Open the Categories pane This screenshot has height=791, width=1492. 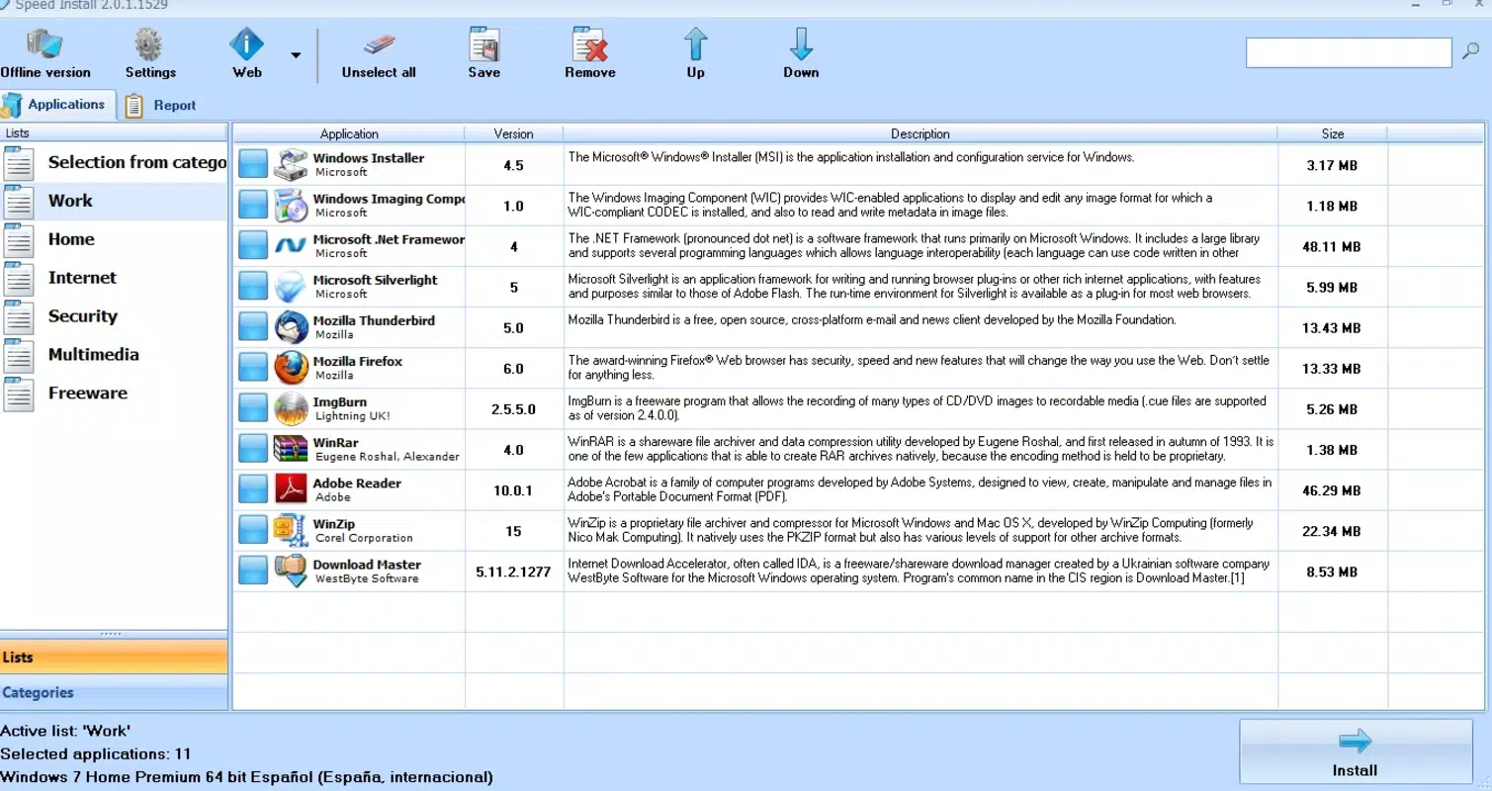114,693
